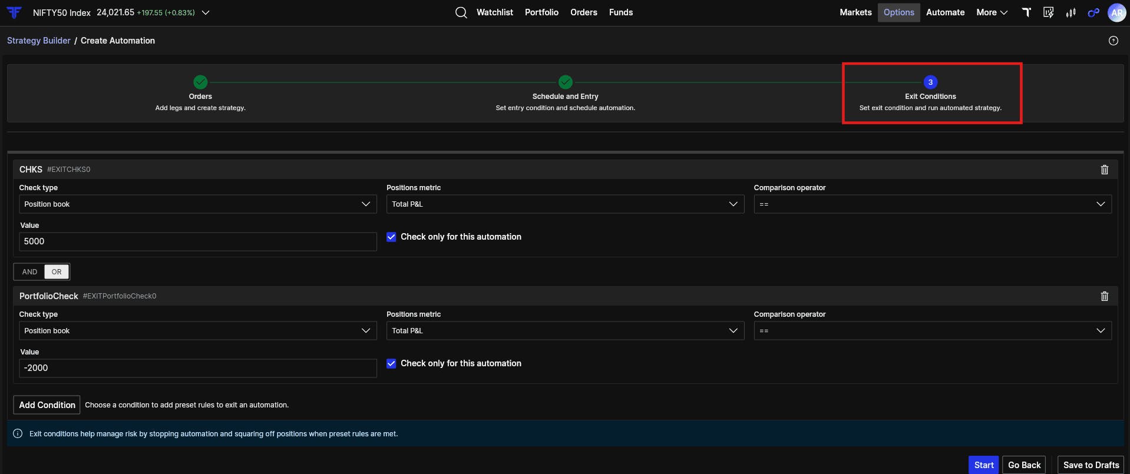
Task: Click the green checkmark for the Orders step
Action: (200, 82)
